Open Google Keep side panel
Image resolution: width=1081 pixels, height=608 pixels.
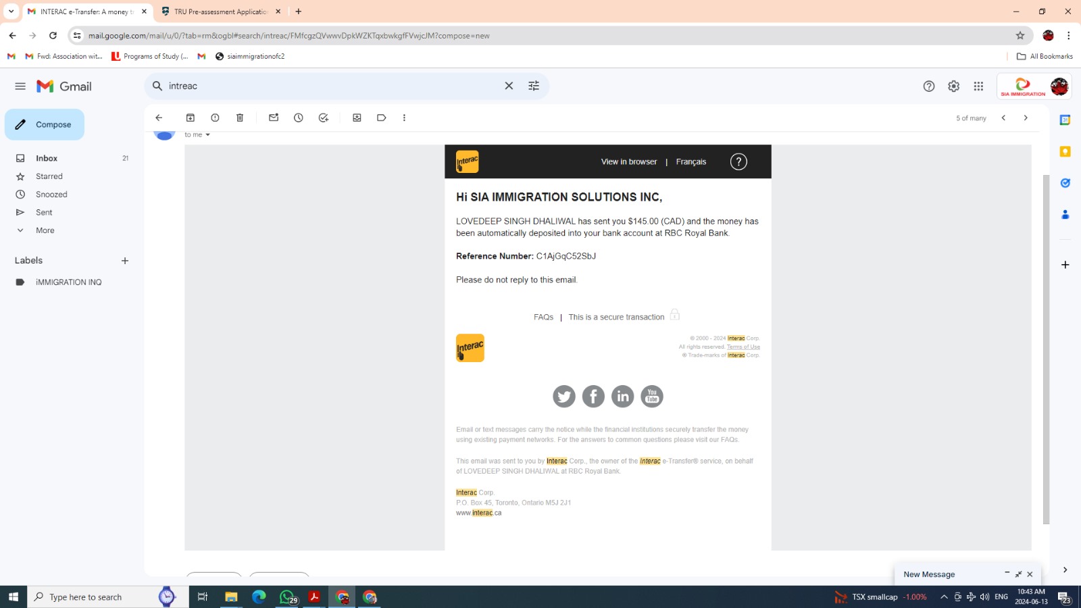click(1065, 151)
